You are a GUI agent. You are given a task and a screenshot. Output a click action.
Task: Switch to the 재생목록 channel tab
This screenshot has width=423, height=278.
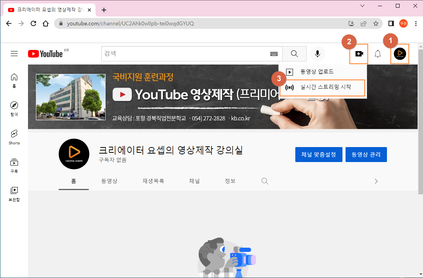[153, 181]
